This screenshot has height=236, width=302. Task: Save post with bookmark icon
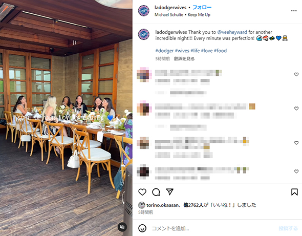click(x=294, y=192)
